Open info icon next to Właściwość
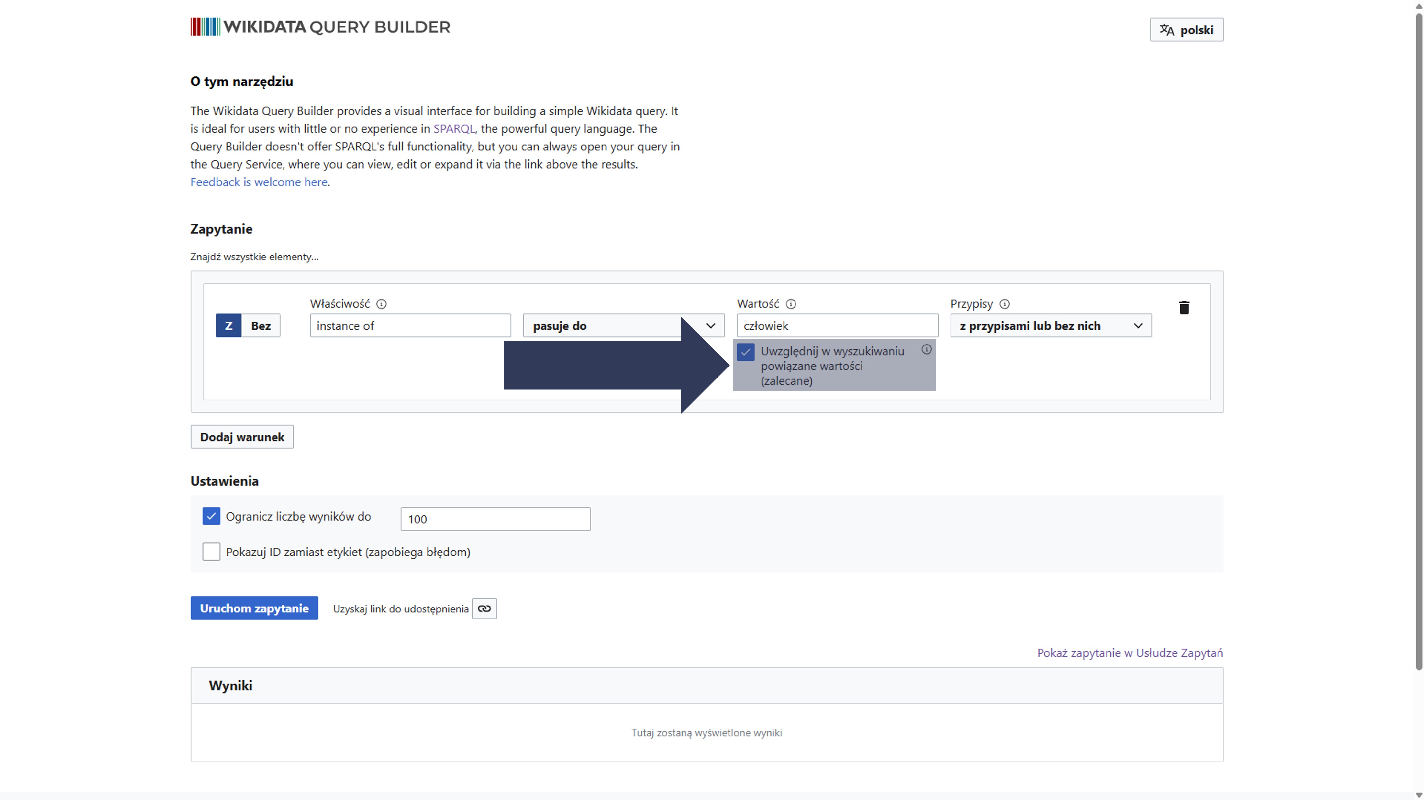This screenshot has height=800, width=1424. point(382,304)
